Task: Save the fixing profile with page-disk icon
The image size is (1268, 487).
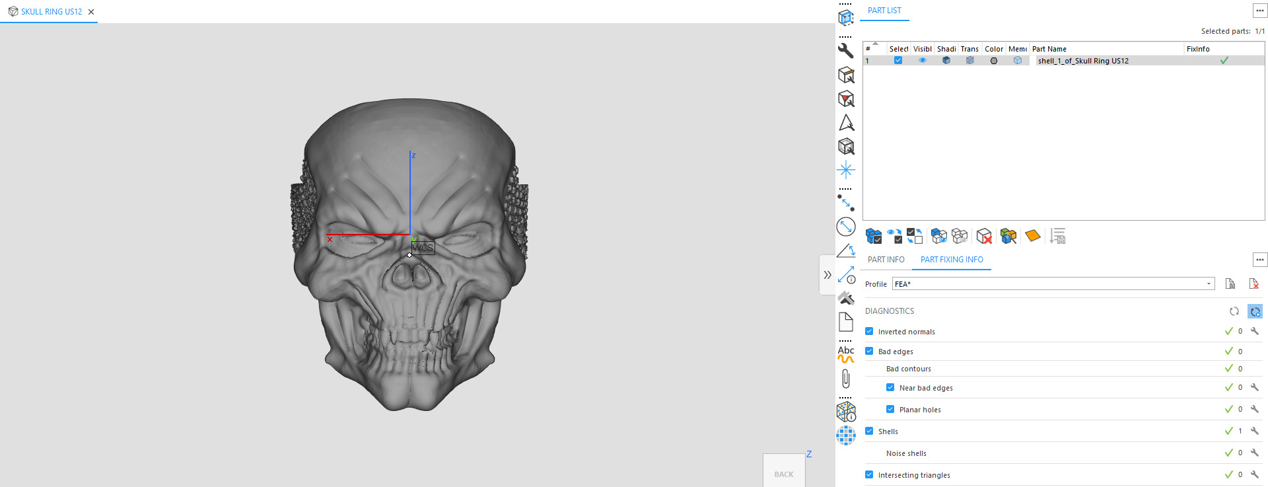Action: pos(1230,283)
